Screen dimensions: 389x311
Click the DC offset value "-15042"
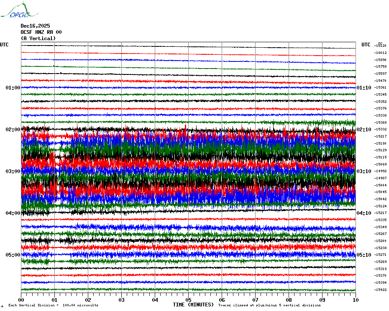tap(380, 199)
